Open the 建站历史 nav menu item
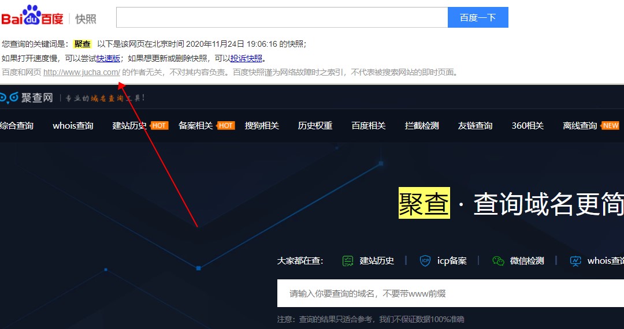624x329 pixels. click(x=130, y=126)
